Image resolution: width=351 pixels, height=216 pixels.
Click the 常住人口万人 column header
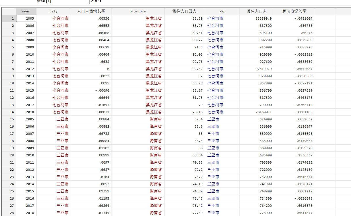point(184,11)
